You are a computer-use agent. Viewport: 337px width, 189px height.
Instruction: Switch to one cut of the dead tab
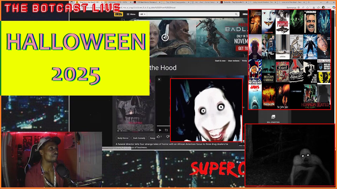coord(292,2)
